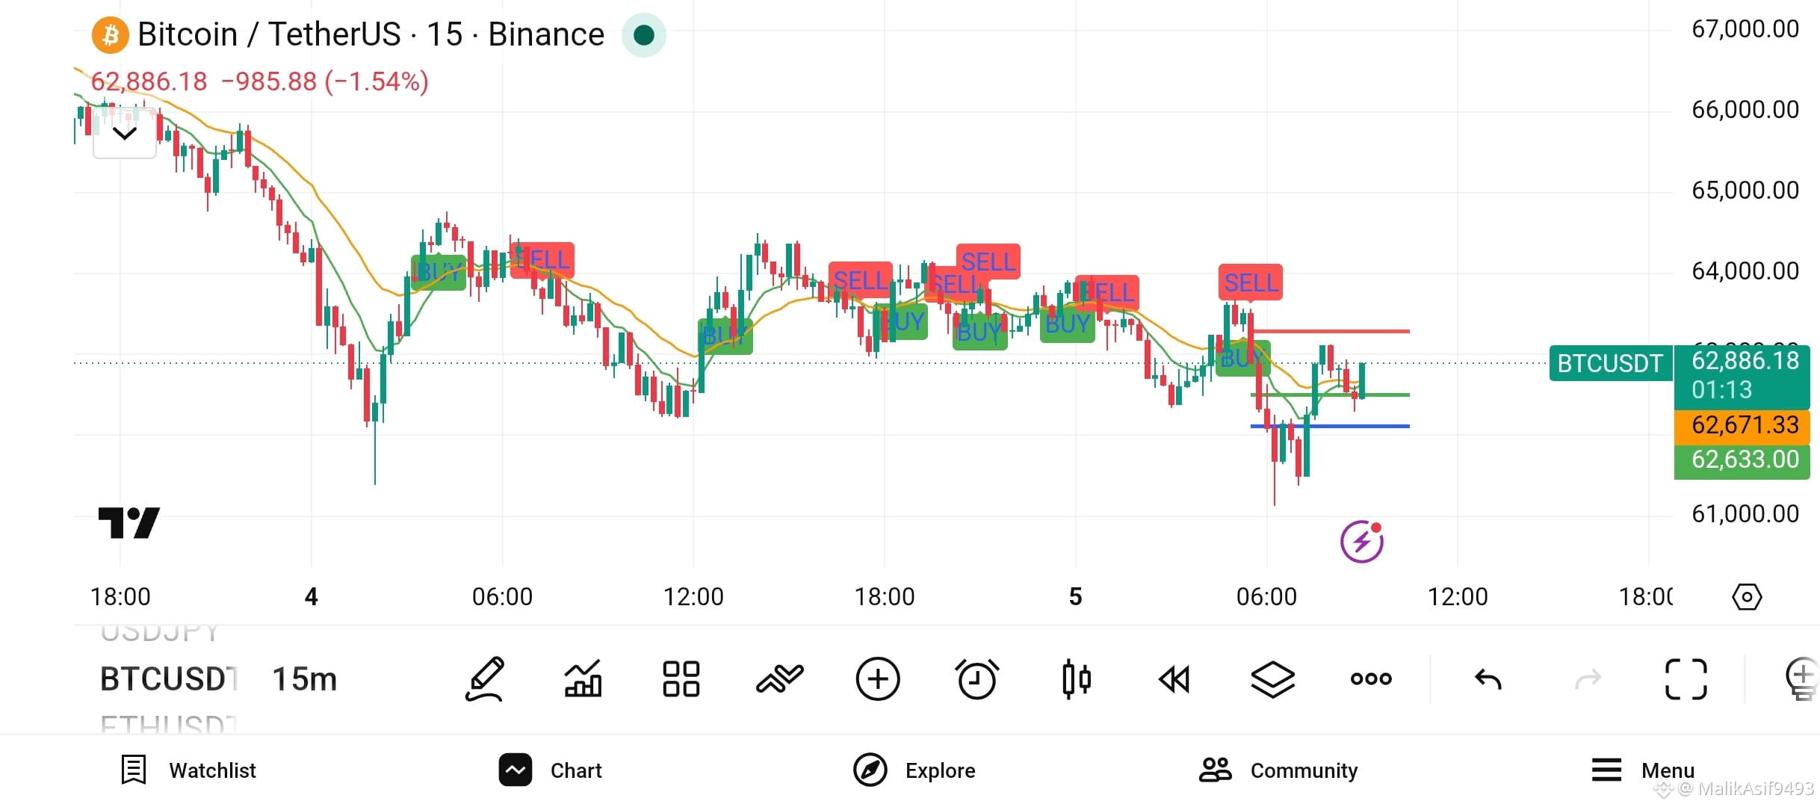Image resolution: width=1820 pixels, height=807 pixels.
Task: Create an alert with the alarm clock icon
Action: click(x=976, y=679)
